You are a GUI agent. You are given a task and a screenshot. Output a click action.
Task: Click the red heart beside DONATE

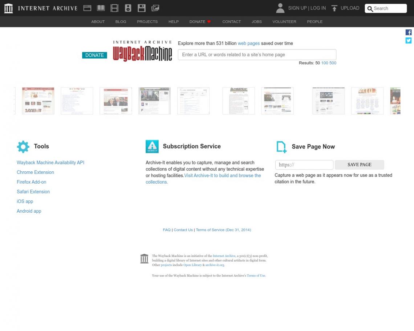tap(209, 22)
